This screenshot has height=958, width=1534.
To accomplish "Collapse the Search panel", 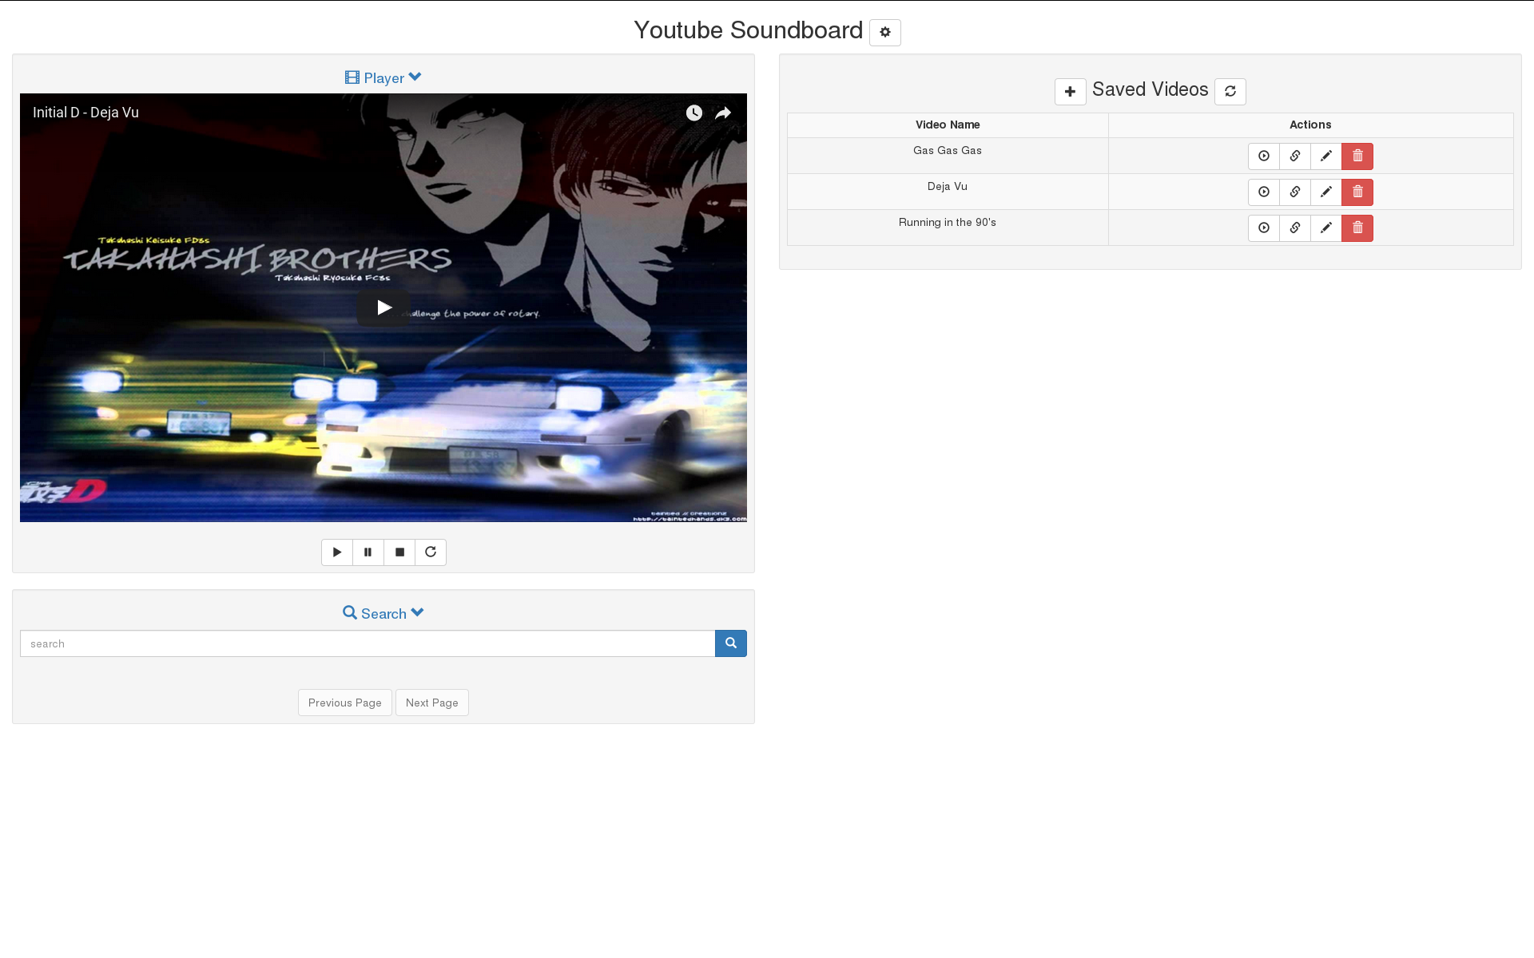I will coord(383,614).
